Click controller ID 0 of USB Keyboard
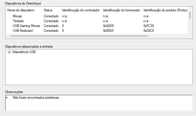This screenshot has height=116, width=196. [x=63, y=31]
